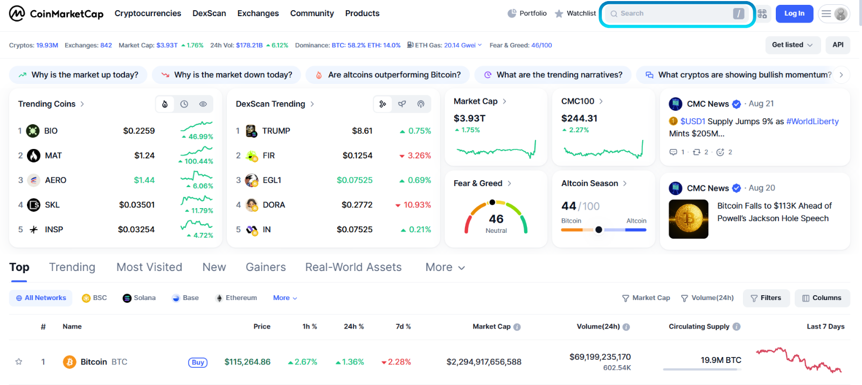The height and width of the screenshot is (385, 862).
Task: Open the hamburger menu with profile avatar
Action: pos(834,13)
